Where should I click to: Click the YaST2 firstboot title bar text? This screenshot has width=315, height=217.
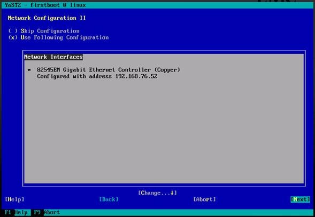coord(45,5)
